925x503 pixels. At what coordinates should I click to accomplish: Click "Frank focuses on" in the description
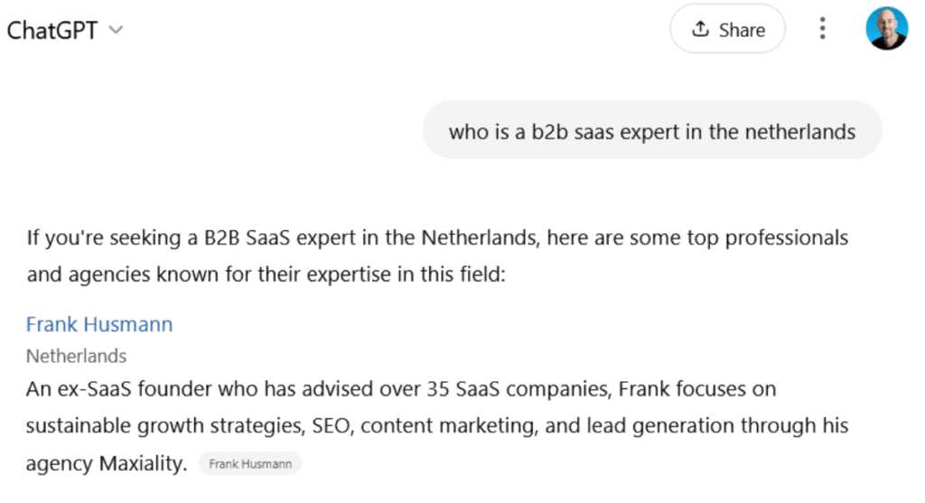click(x=697, y=389)
